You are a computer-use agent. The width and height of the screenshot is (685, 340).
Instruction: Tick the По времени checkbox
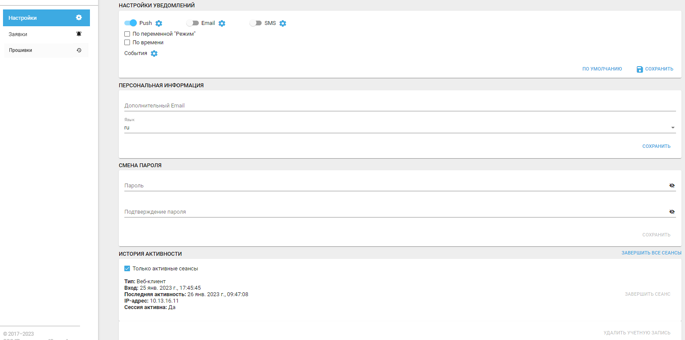pyautogui.click(x=127, y=43)
